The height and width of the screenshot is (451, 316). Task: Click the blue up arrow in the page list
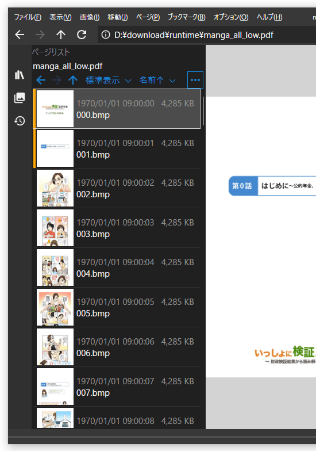pos(73,81)
